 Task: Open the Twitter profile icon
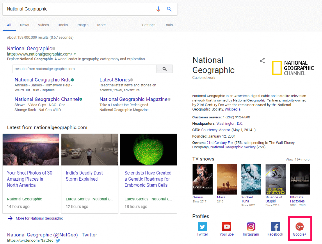pos(202,227)
